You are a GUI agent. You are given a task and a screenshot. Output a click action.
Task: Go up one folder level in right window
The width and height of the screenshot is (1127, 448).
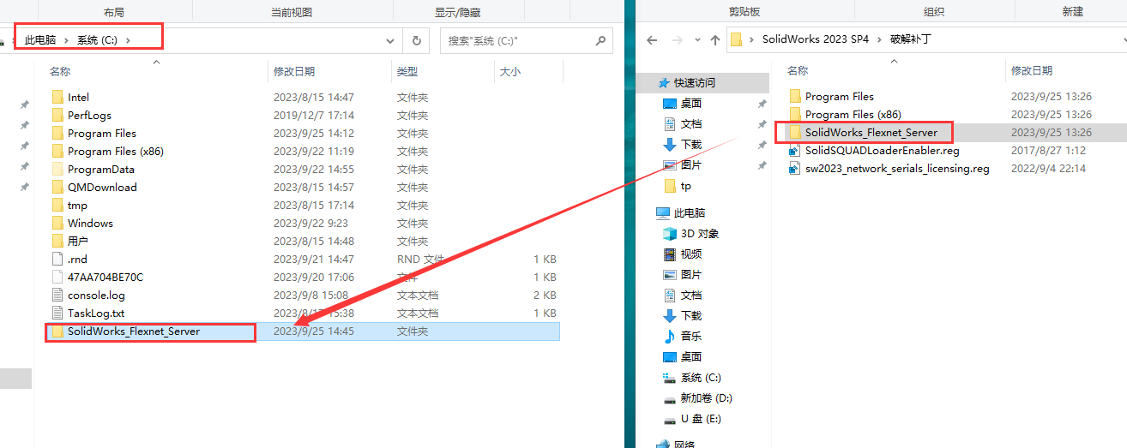tap(714, 40)
